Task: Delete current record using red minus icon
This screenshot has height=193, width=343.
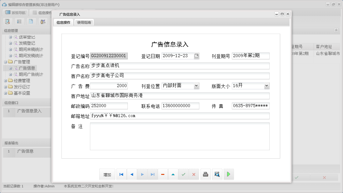Action: click(163, 174)
